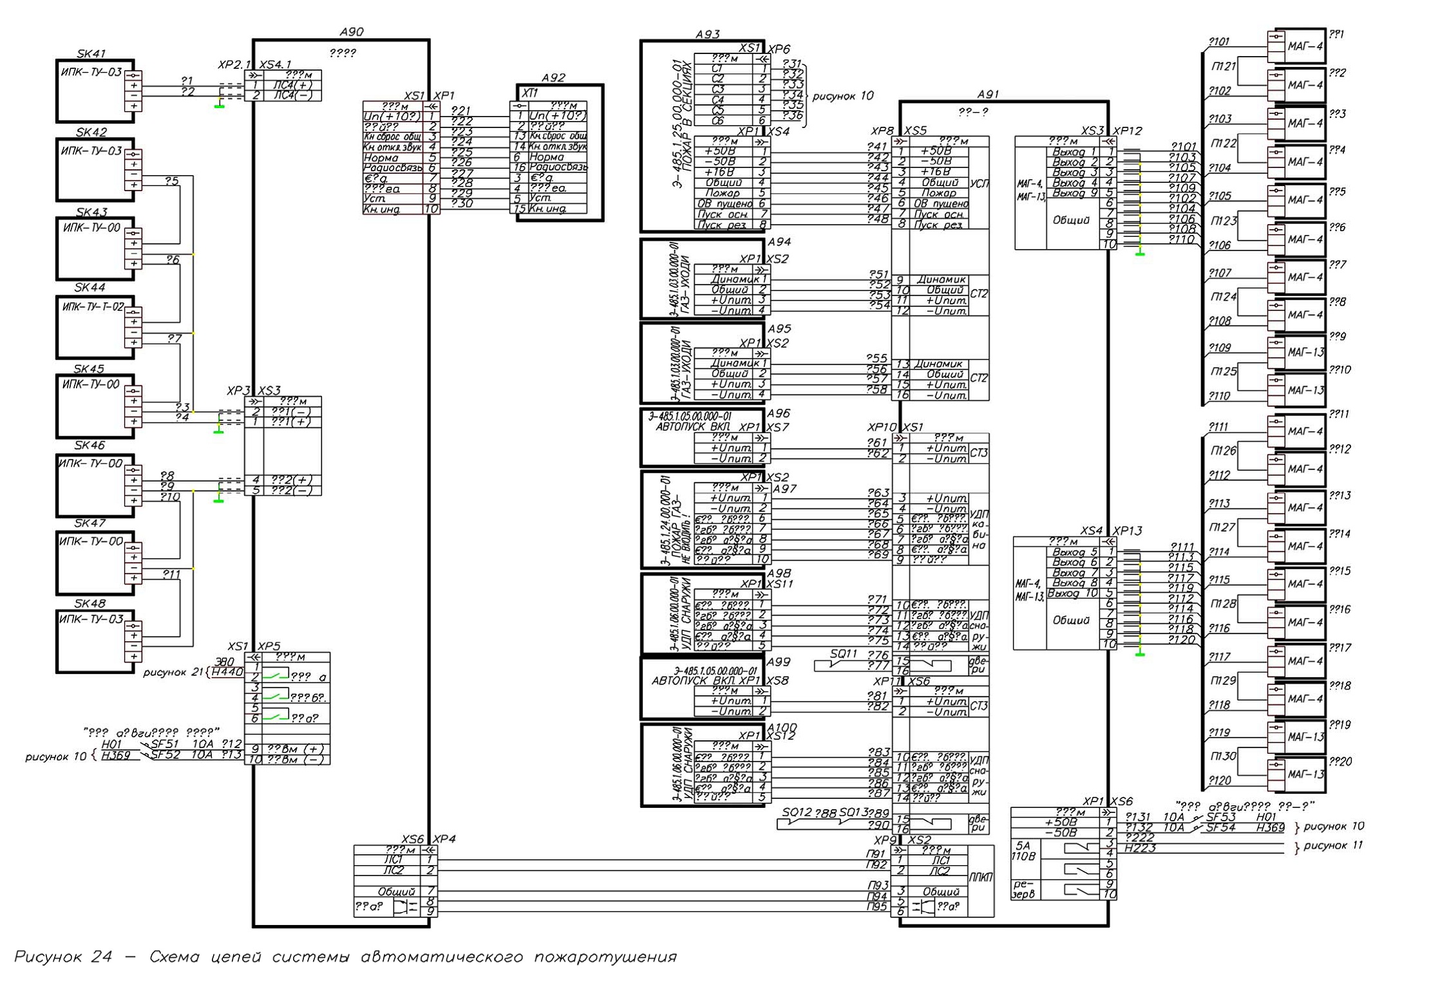Click the УСП section label

click(979, 184)
